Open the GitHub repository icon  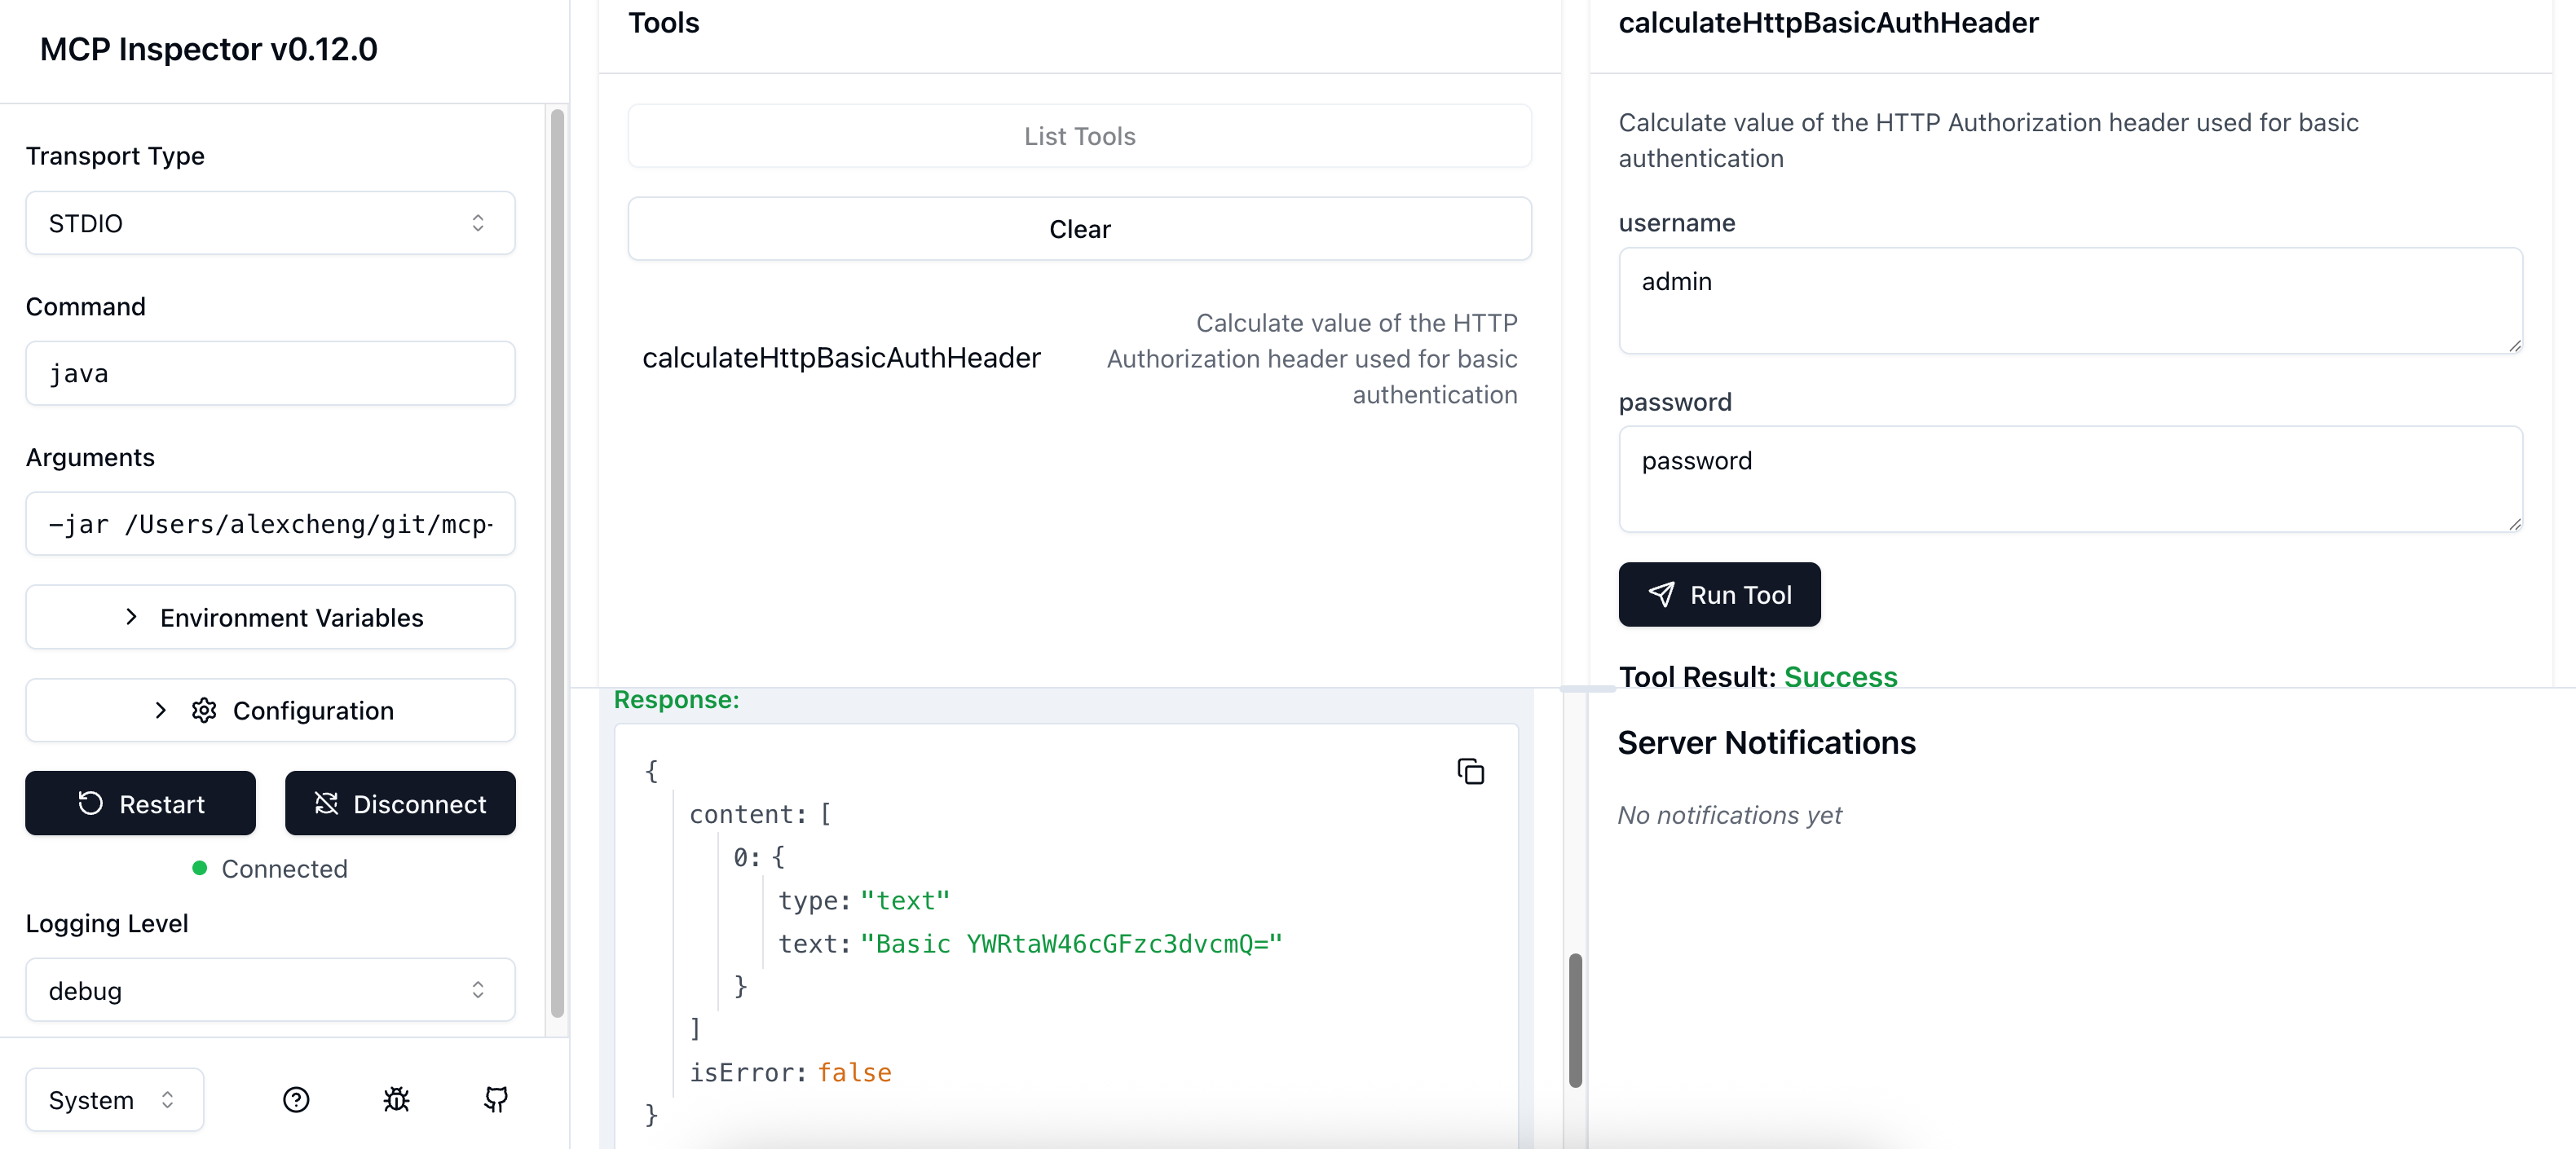pos(496,1100)
